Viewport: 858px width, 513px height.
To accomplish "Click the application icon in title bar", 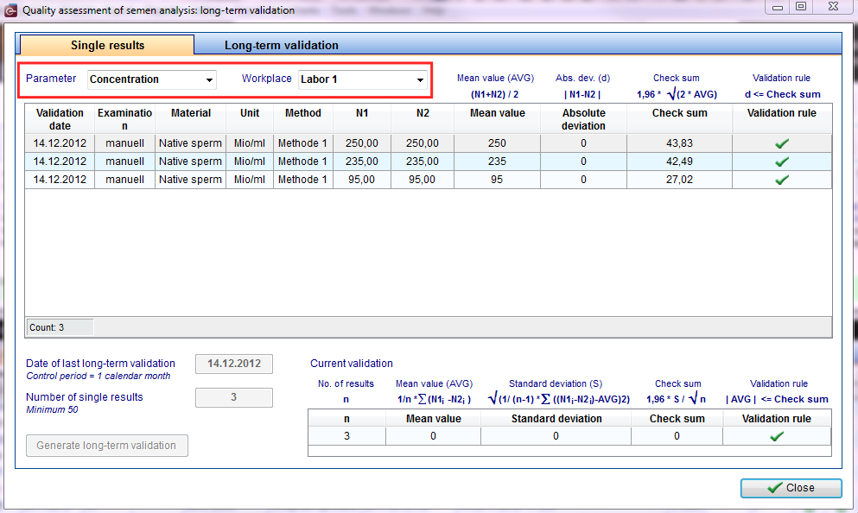I will click(x=10, y=9).
